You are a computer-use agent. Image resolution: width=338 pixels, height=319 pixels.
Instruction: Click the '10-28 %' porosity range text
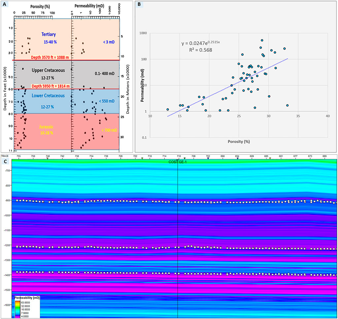[x=47, y=133]
